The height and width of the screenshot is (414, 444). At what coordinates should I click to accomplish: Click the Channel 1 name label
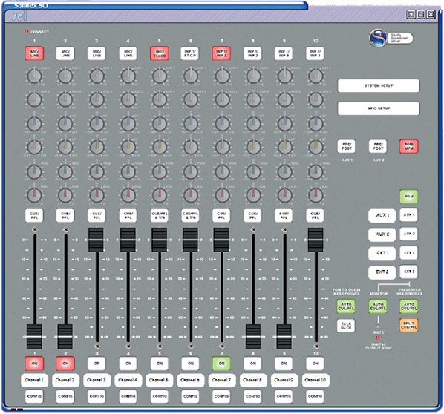(34, 380)
